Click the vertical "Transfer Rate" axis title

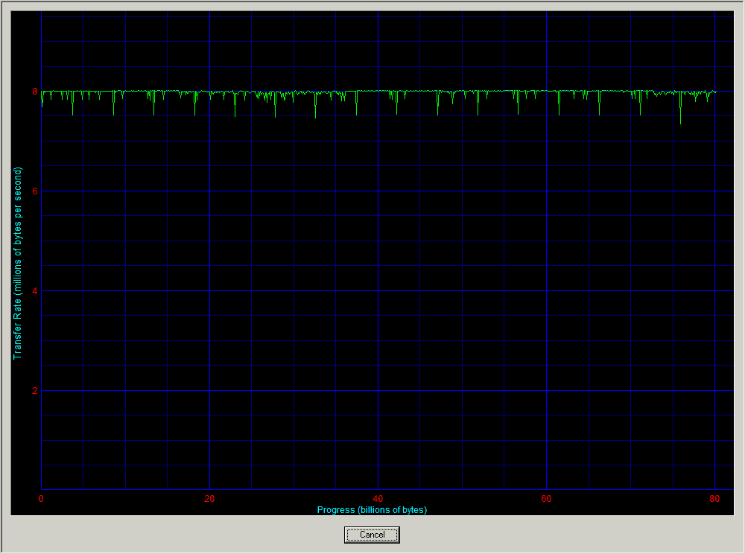pos(17,263)
